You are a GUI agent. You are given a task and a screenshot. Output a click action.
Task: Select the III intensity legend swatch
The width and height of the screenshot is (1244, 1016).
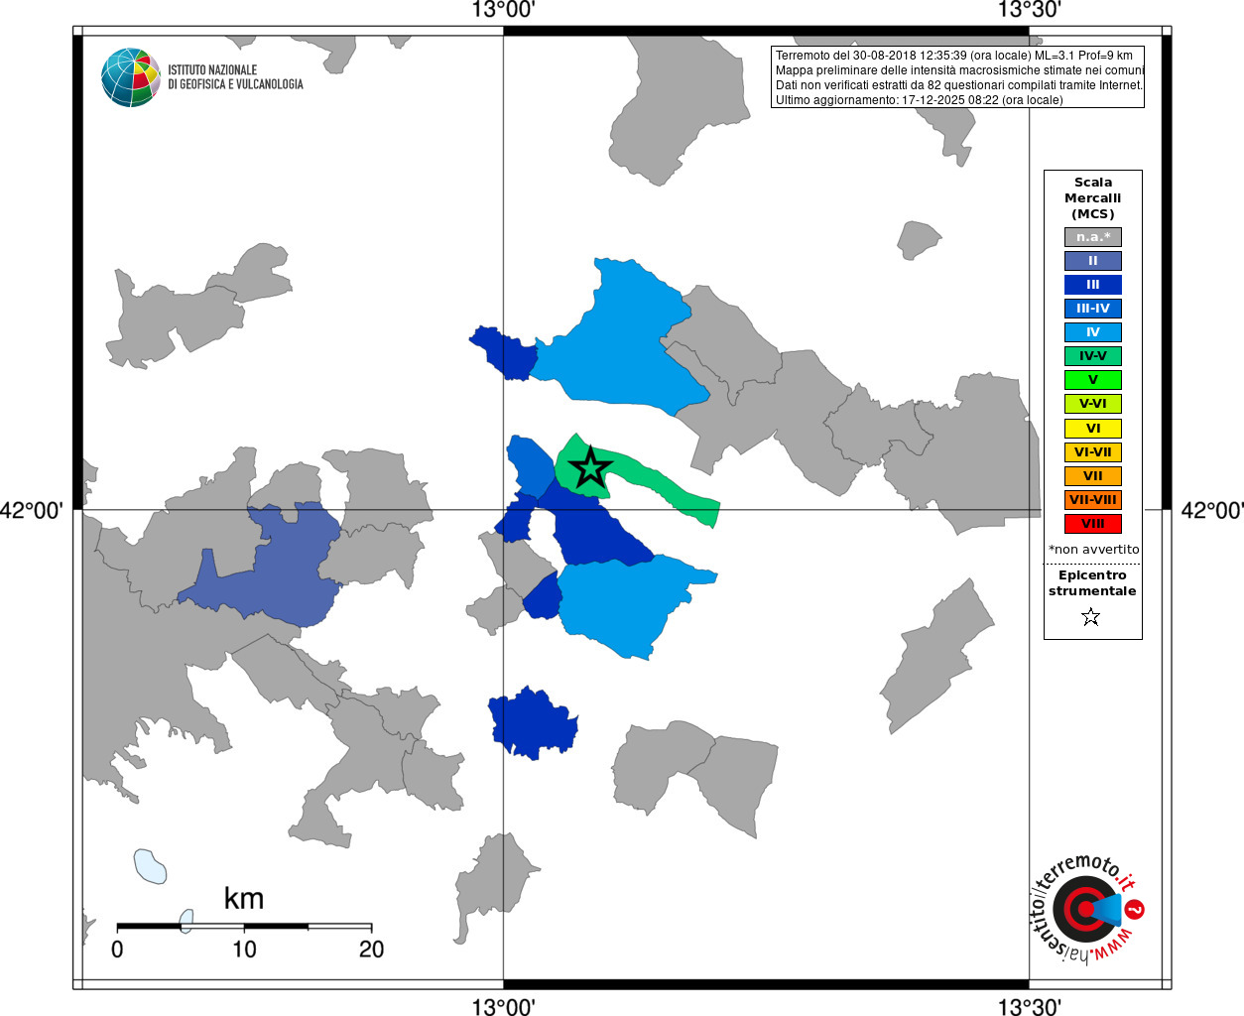click(1093, 285)
